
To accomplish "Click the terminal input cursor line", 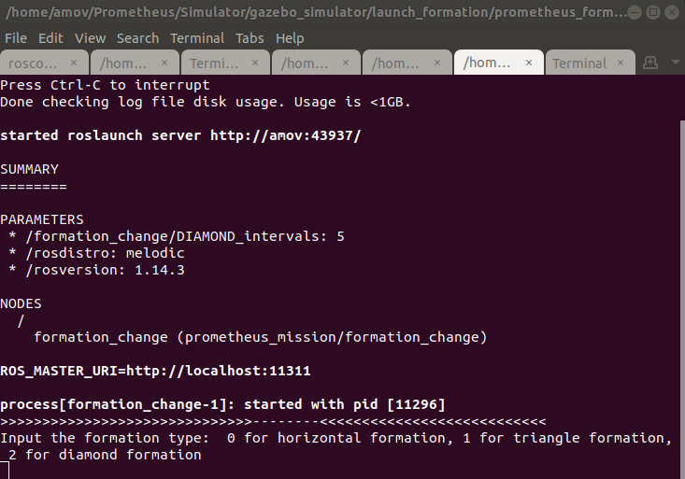I will coord(5,472).
